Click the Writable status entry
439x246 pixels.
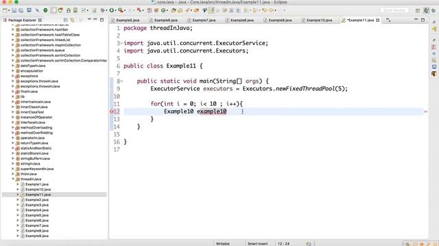point(222,243)
